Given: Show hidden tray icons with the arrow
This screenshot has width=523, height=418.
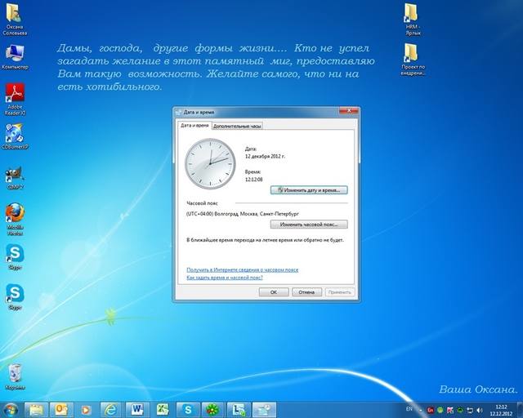Looking at the screenshot, I should [421, 410].
